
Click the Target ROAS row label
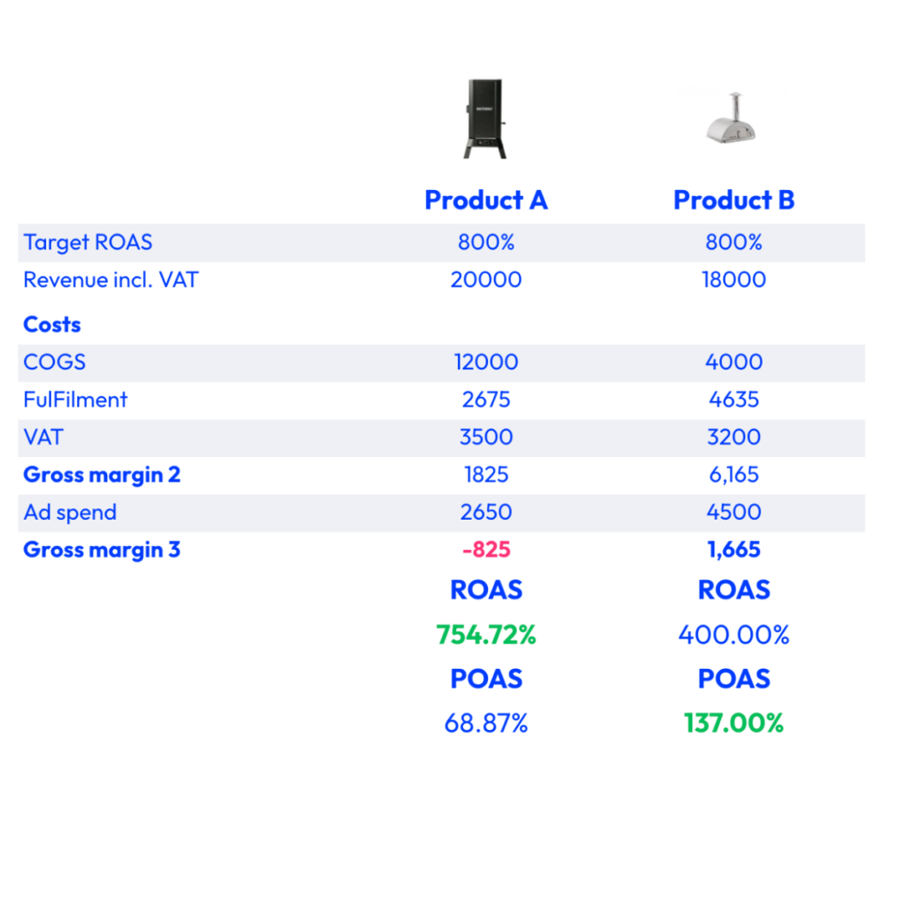click(x=87, y=242)
